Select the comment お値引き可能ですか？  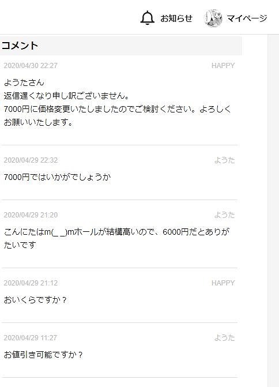pyautogui.click(x=43, y=355)
